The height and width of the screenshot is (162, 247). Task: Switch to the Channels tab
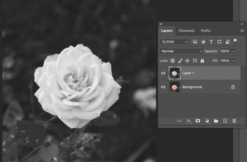(x=187, y=31)
